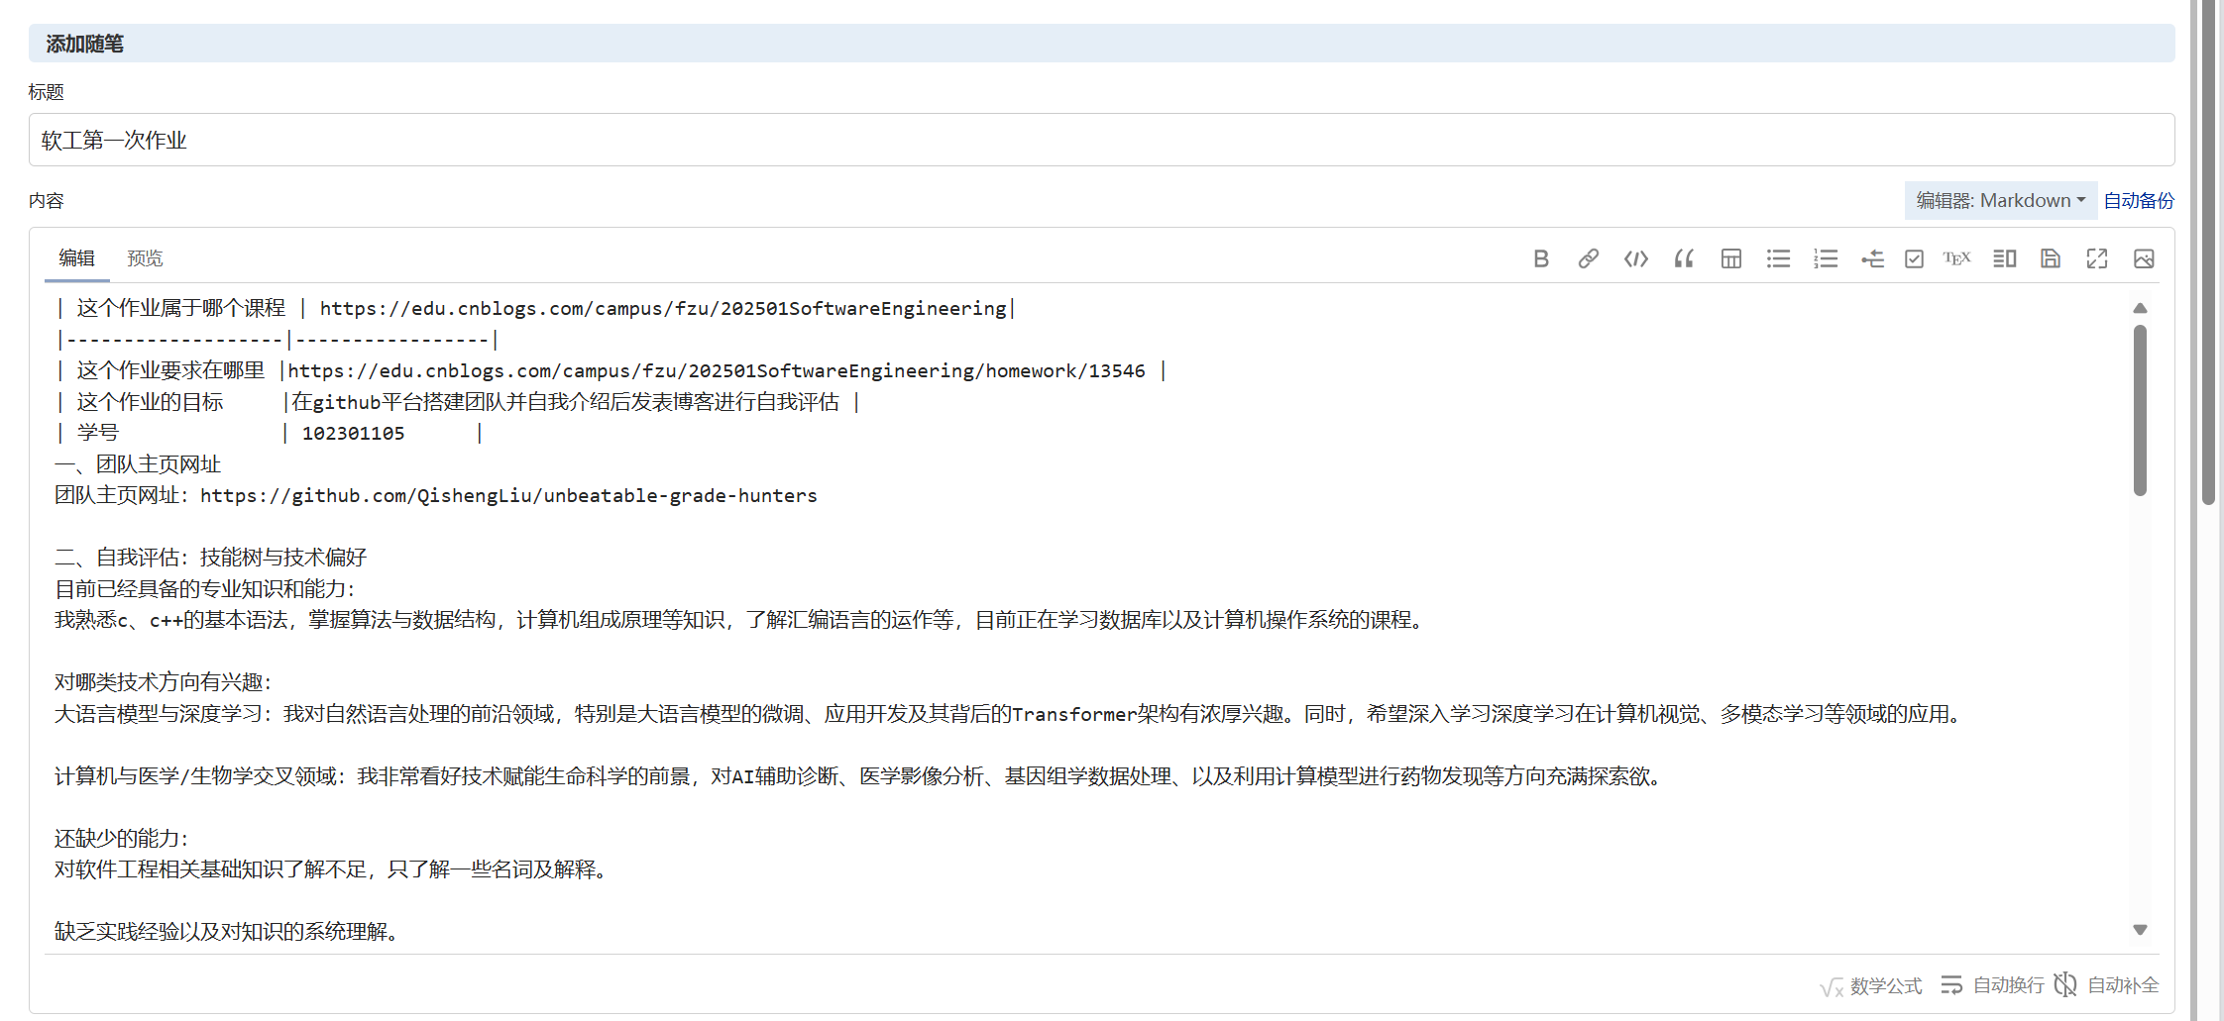The height and width of the screenshot is (1021, 2224).
Task: Open the 编辑器: Markdown dropdown
Action: (1999, 200)
